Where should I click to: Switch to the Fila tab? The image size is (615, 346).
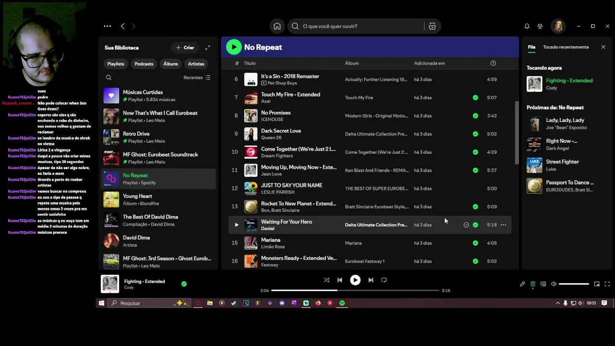pyautogui.click(x=531, y=47)
